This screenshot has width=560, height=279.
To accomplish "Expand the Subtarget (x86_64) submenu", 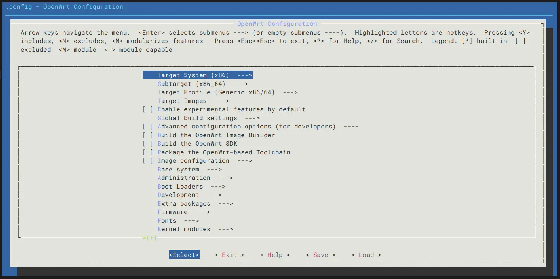I will point(202,84).
